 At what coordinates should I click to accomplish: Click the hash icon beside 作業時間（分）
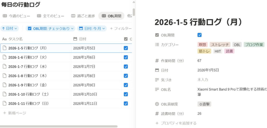coord(157,60)
